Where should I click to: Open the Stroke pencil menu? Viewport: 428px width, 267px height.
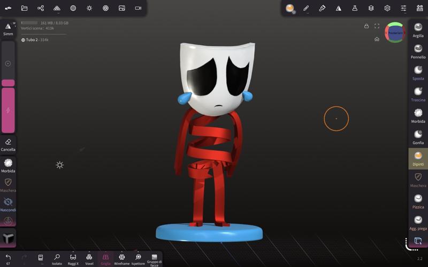(306, 8)
